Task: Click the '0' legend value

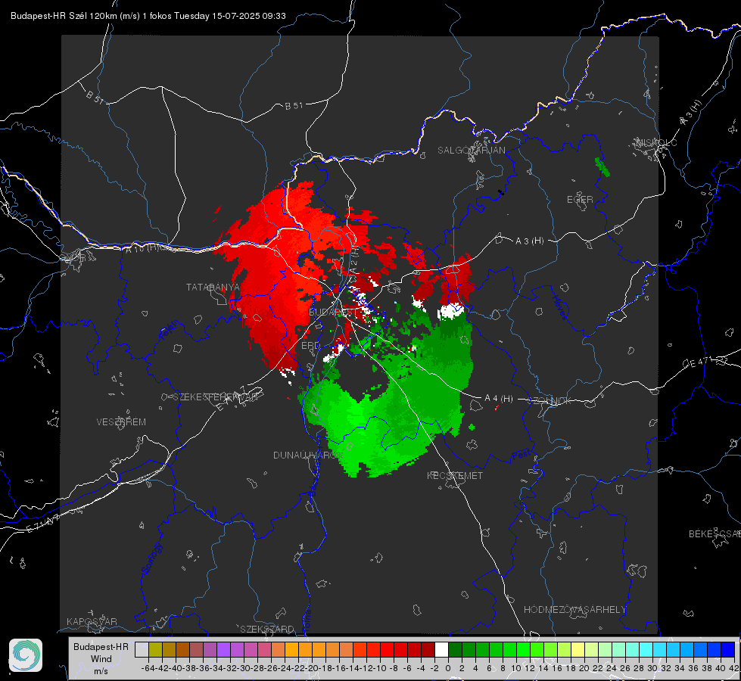Action: (x=448, y=668)
